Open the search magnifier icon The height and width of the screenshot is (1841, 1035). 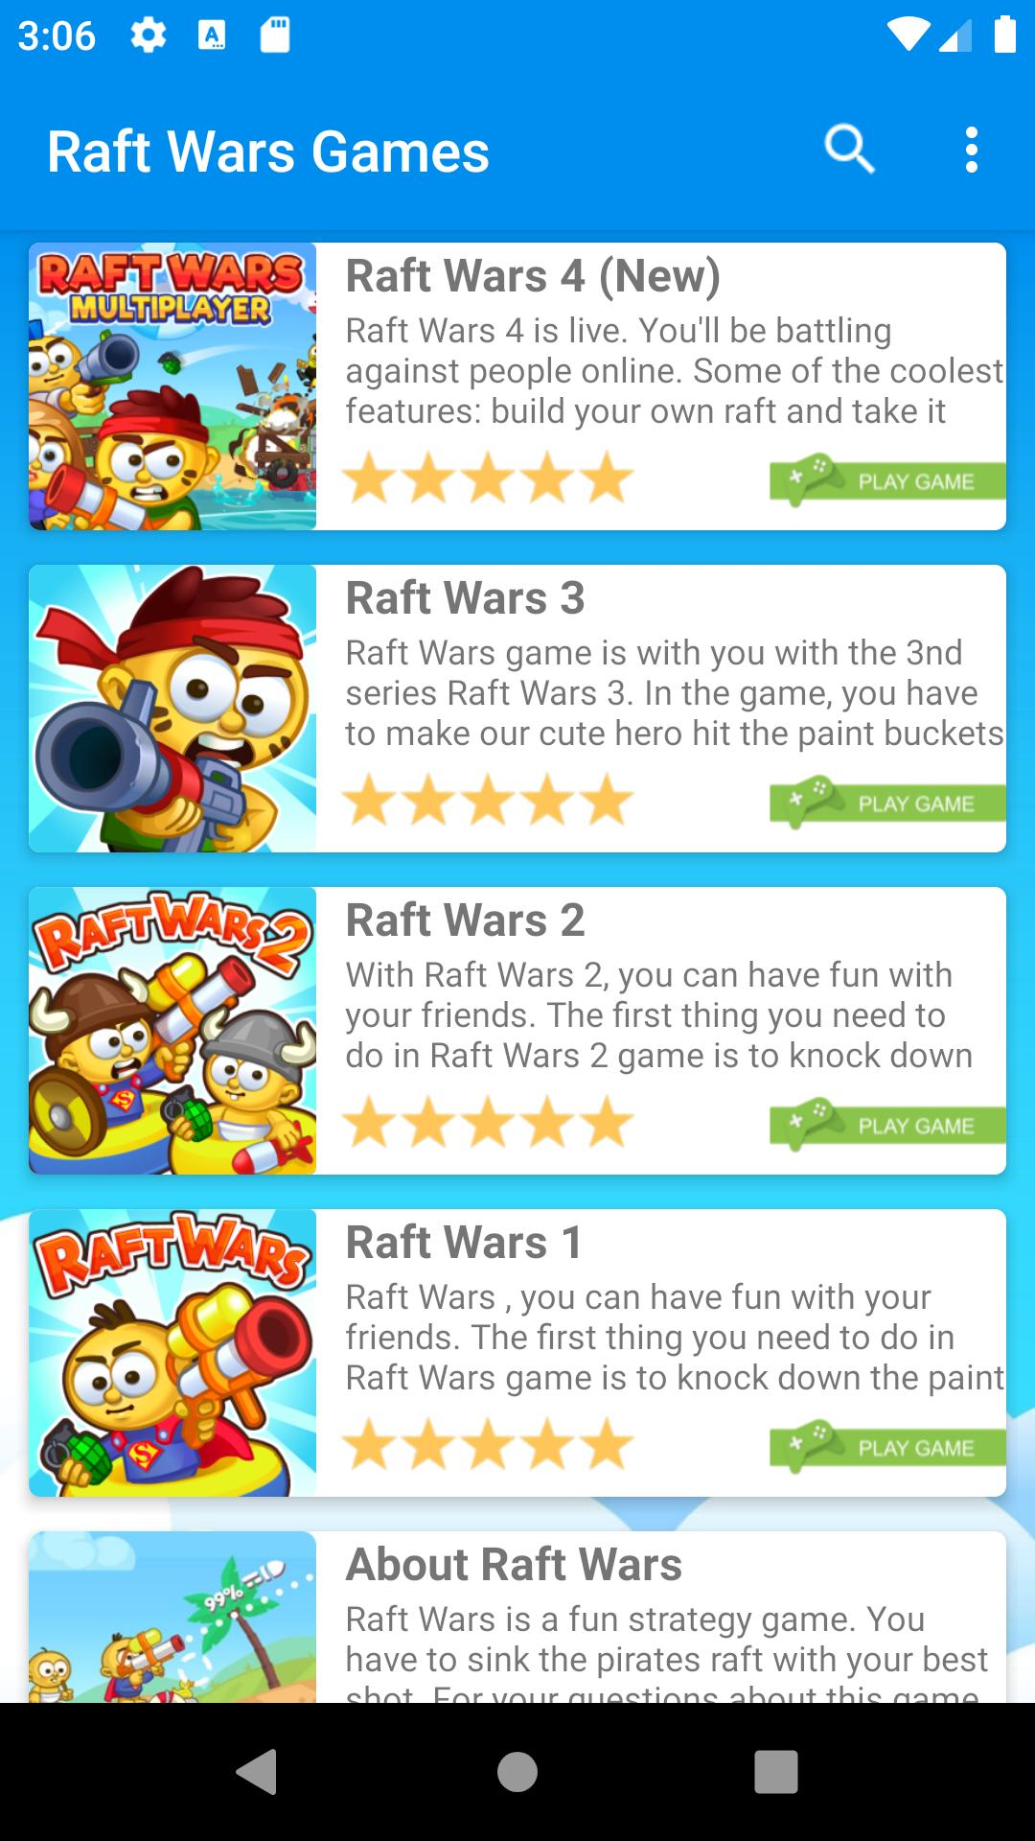[849, 150]
